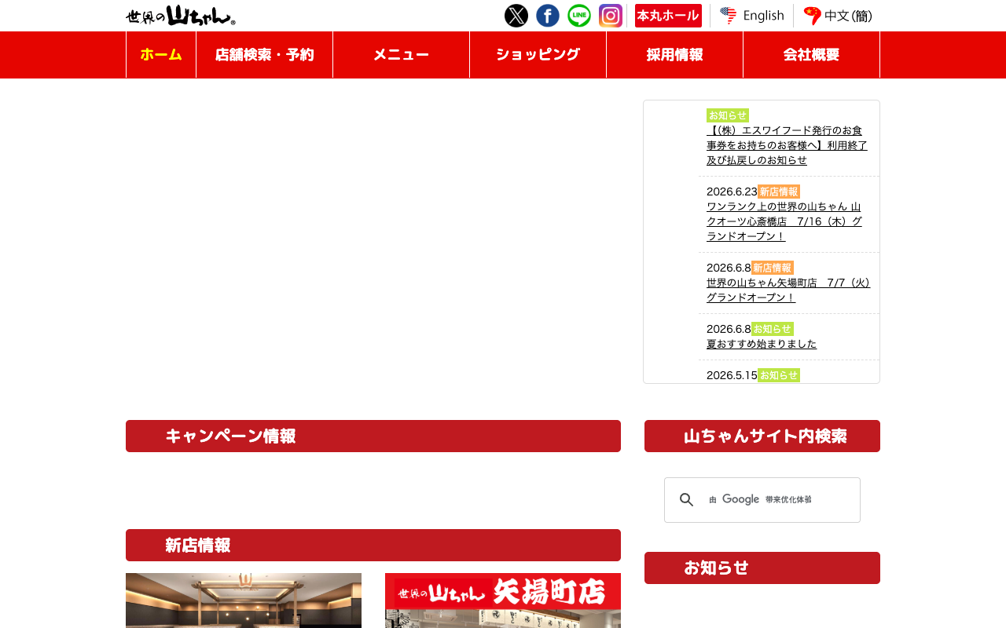The image size is (1006, 628).
Task: Open the 夏おすすめ始まりました link
Action: (762, 344)
